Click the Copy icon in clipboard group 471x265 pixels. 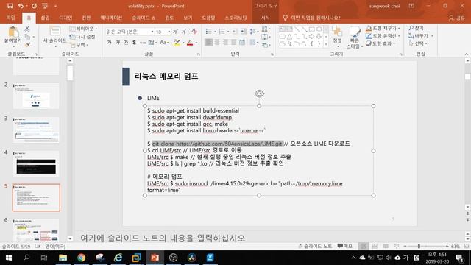(27, 37)
